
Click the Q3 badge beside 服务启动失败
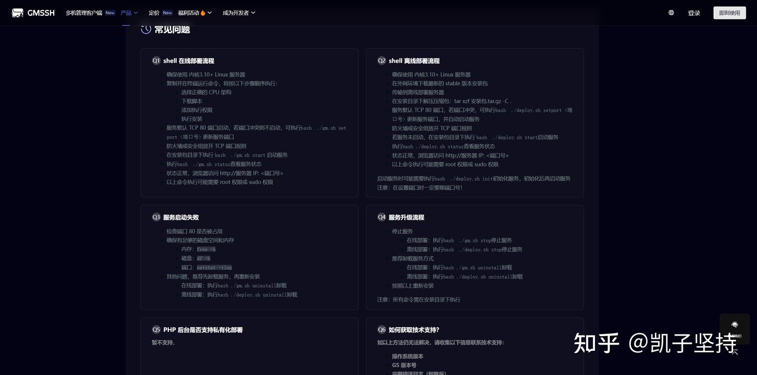pyautogui.click(x=156, y=217)
